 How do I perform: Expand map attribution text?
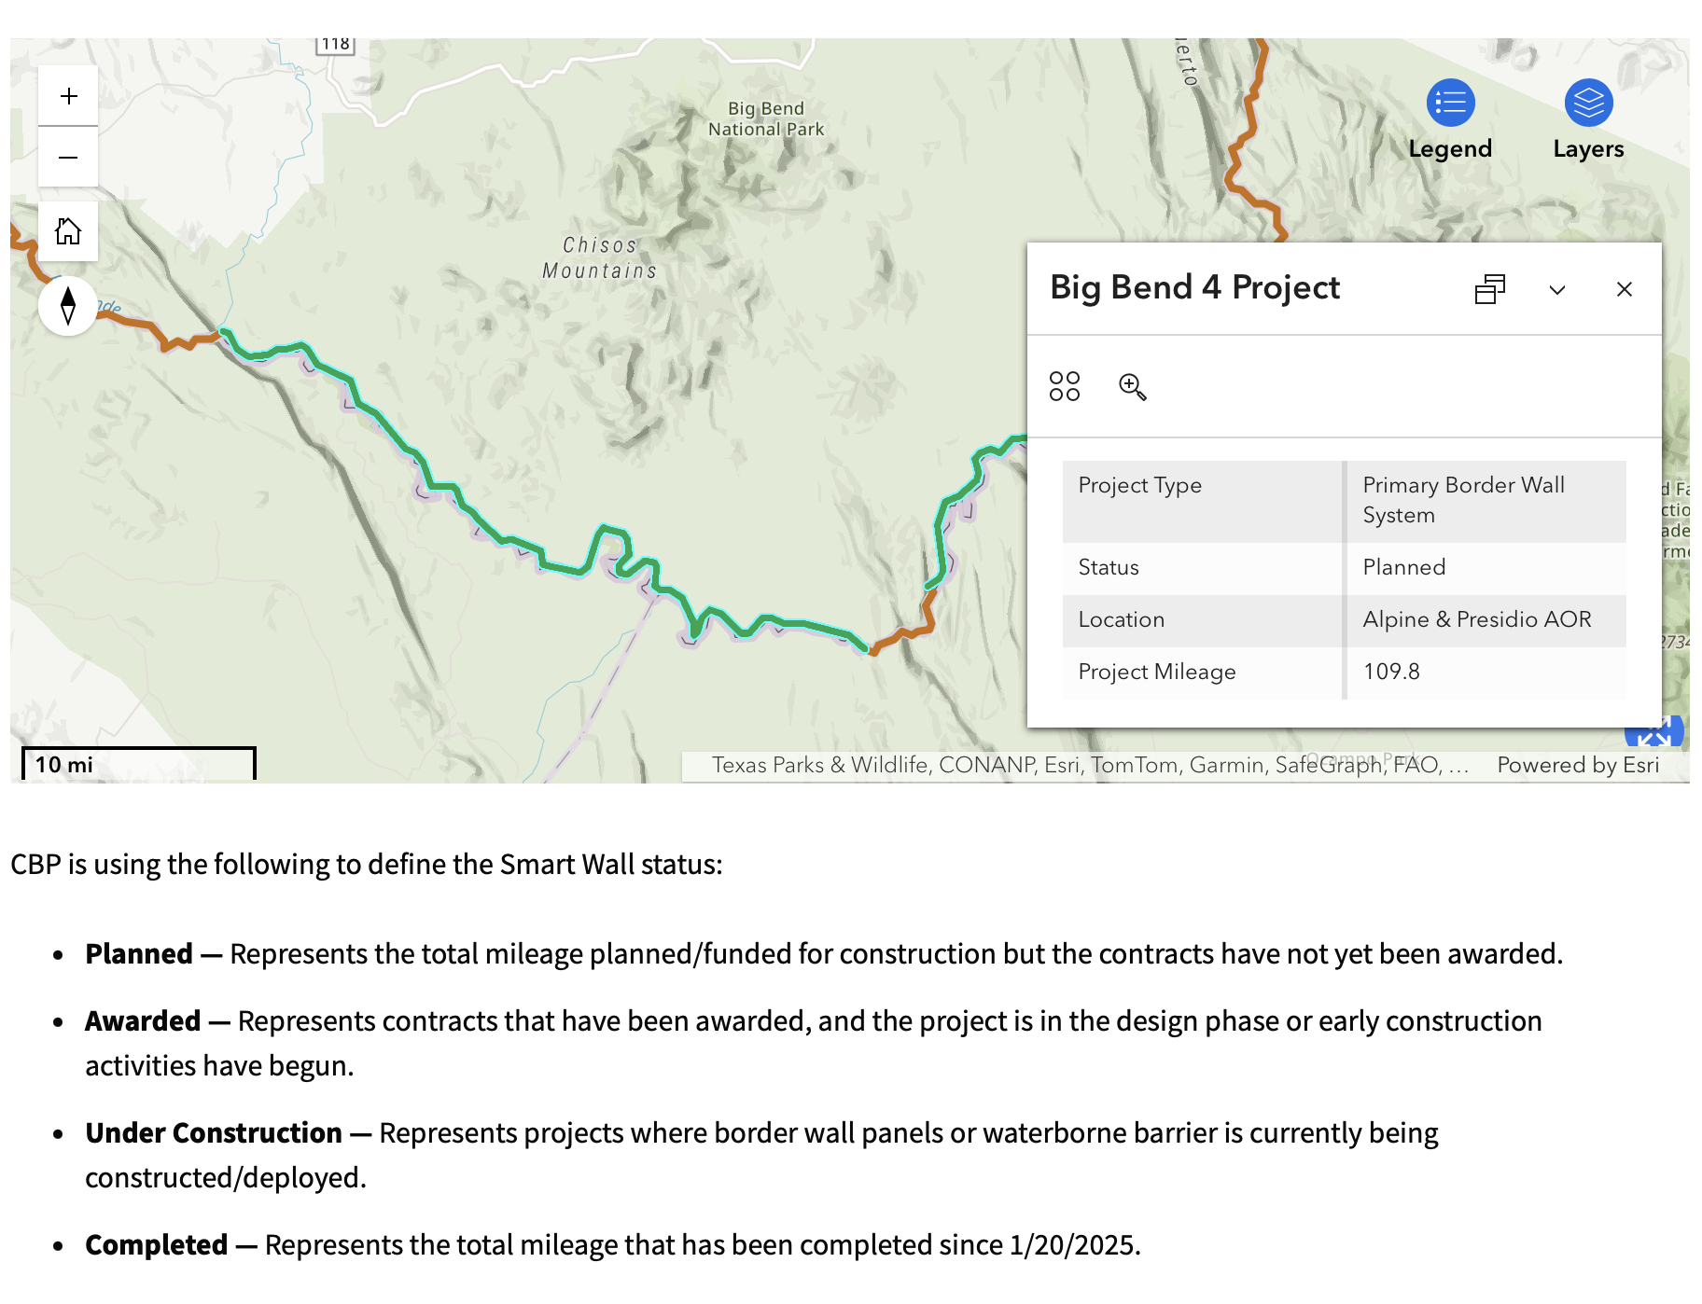(1089, 765)
